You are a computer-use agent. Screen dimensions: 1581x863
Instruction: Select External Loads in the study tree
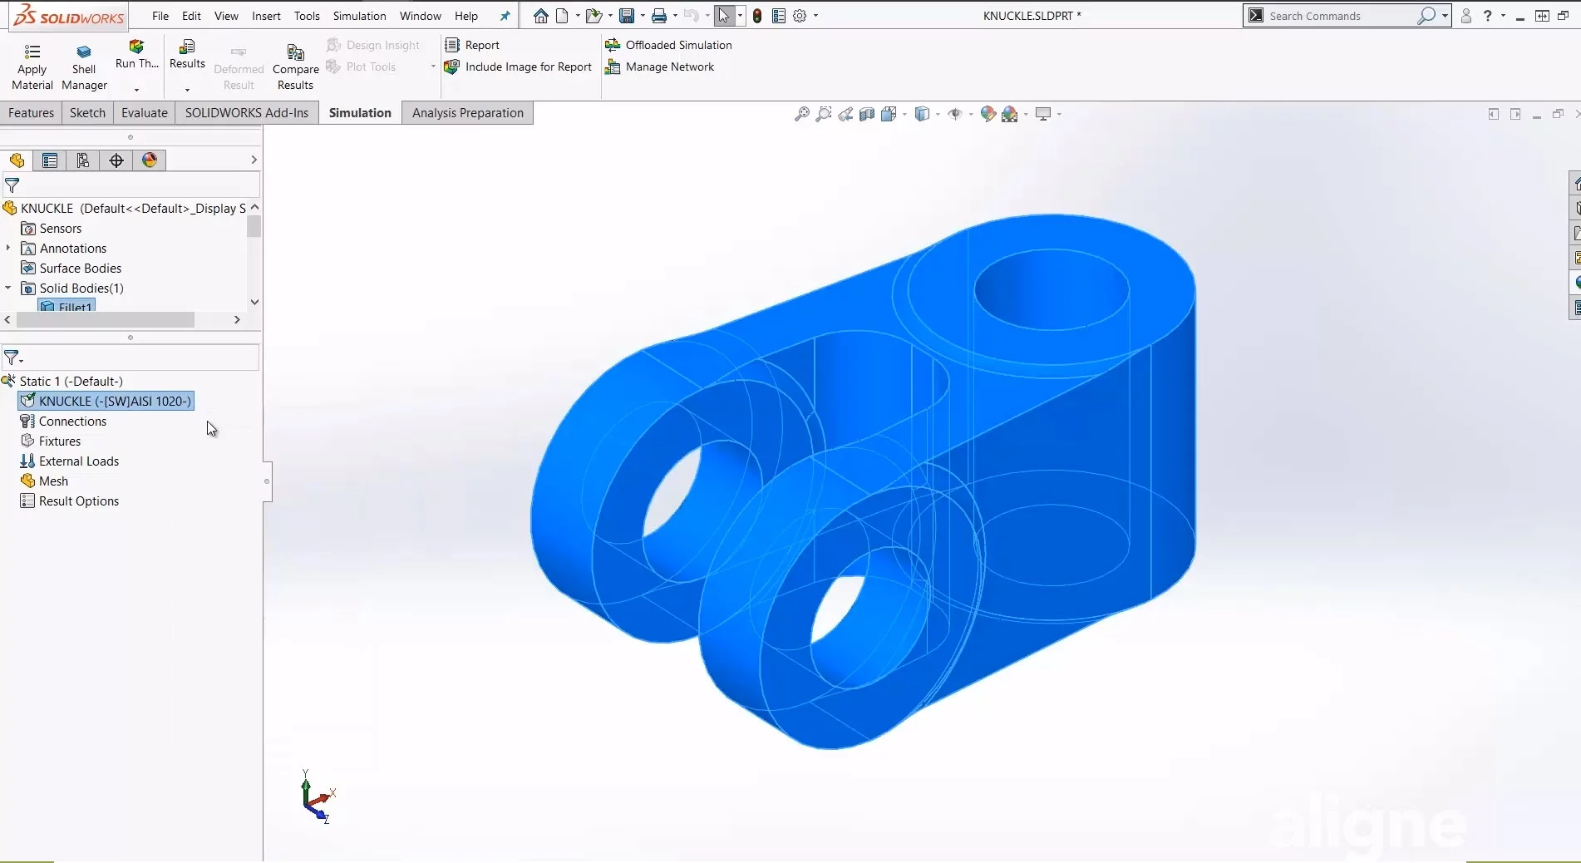pyautogui.click(x=79, y=461)
